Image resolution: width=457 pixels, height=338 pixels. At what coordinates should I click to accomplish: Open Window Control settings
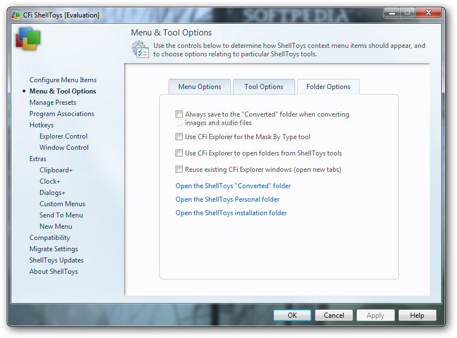(64, 148)
